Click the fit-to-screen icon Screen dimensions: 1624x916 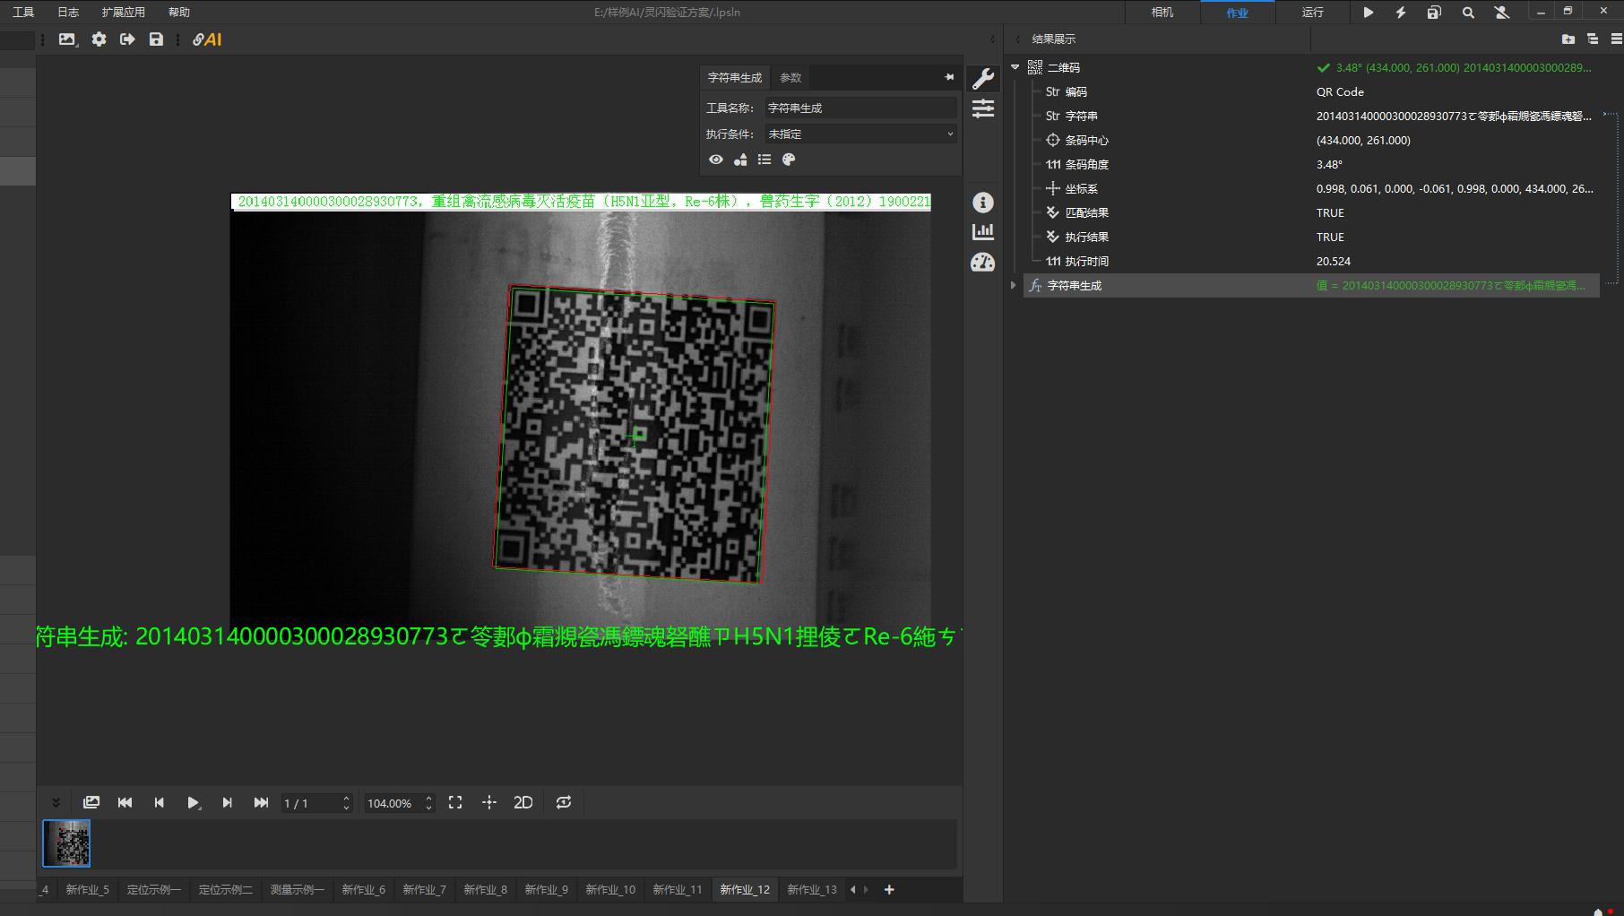(455, 803)
